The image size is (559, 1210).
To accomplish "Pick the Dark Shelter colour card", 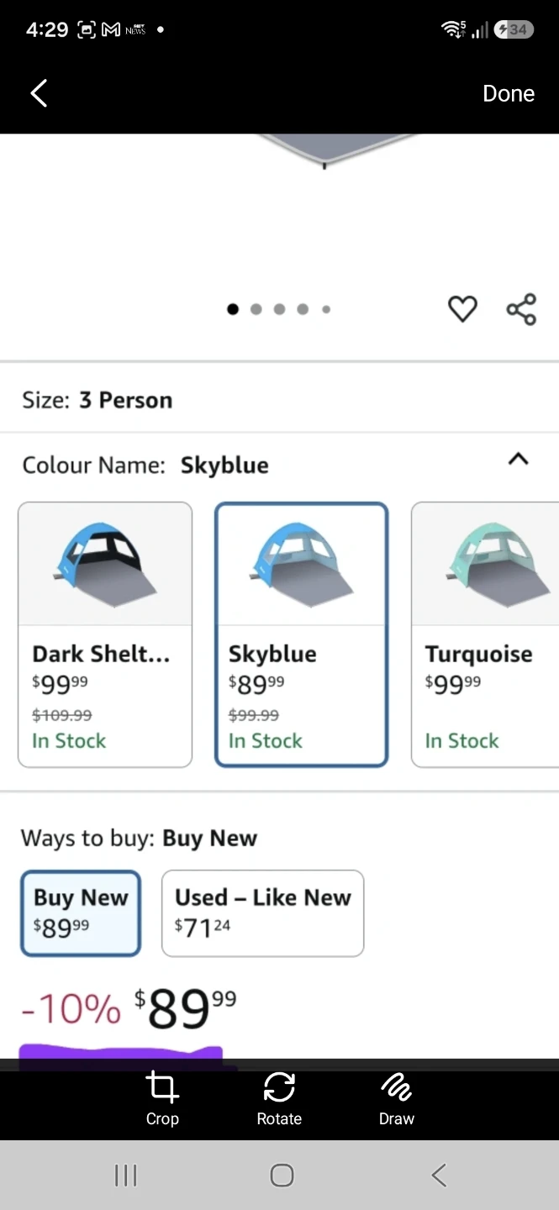I will coord(105,634).
